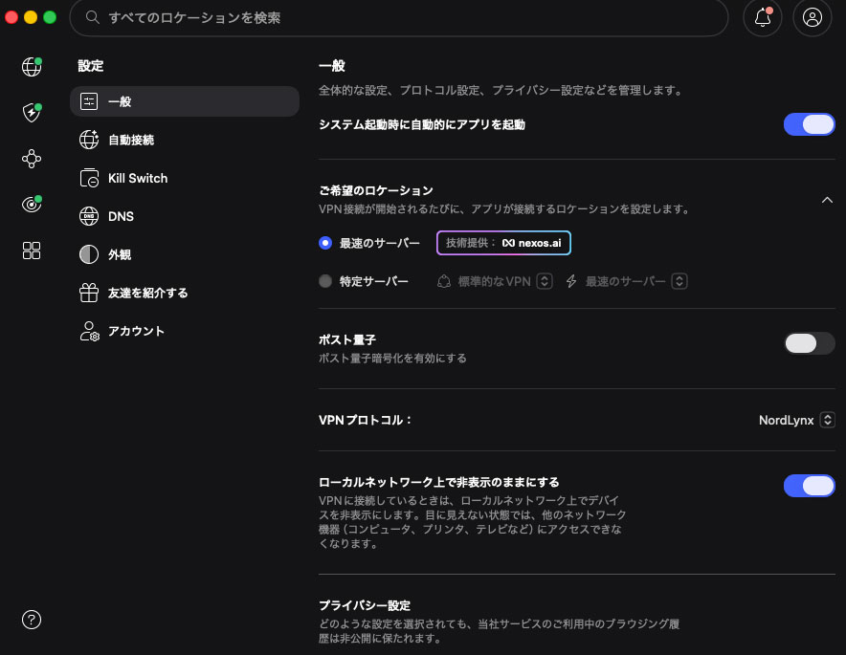Open the Meshnet nodes icon in sidebar
Image resolution: width=846 pixels, height=655 pixels.
tap(32, 159)
